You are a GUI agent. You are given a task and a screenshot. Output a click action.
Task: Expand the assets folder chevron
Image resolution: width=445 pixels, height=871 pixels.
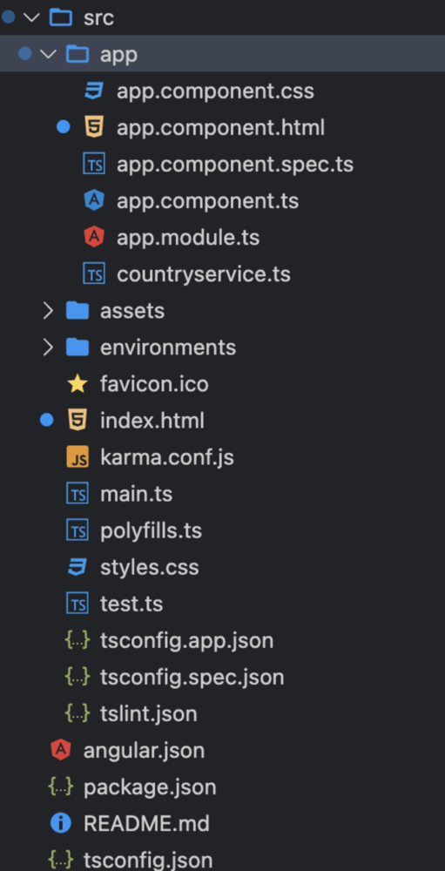tap(49, 311)
